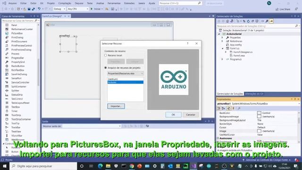Viewport: 302px width, 170px height.
Task: Open Microsoft Edge from the taskbar
Action: coord(101,166)
